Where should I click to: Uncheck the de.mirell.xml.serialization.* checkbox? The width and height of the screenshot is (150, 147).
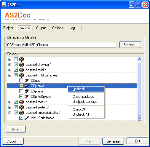pyautogui.click(x=16, y=113)
